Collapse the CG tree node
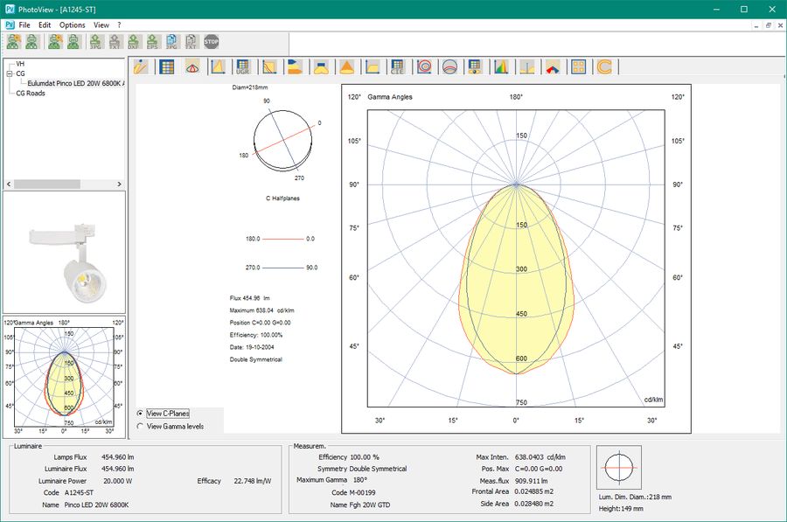787x522 pixels. [x=9, y=73]
